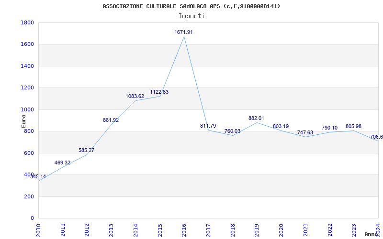The height and width of the screenshot is (239, 383).
Task: Click the 469.32 value label
Action: [x=62, y=163]
